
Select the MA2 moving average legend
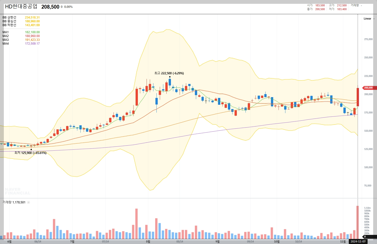click(x=21, y=36)
